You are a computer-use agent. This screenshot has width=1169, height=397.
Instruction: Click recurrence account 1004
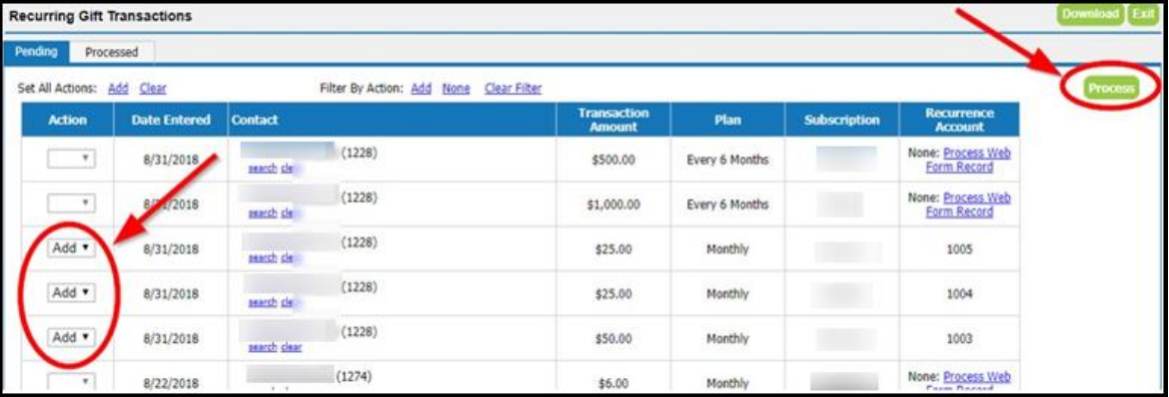[959, 293]
